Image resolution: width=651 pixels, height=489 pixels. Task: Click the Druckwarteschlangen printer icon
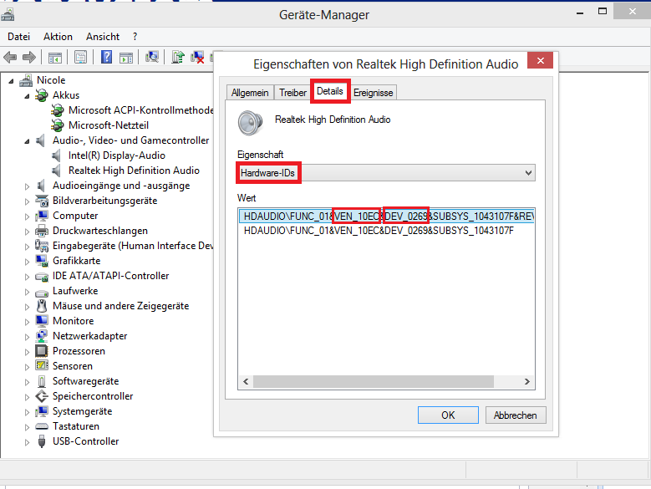[42, 231]
